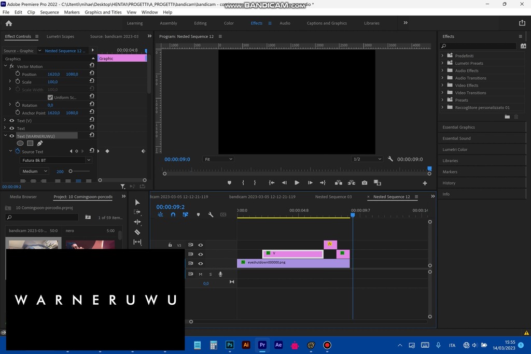Reset the Anchor Point parameter
531x354 pixels.
92,112
